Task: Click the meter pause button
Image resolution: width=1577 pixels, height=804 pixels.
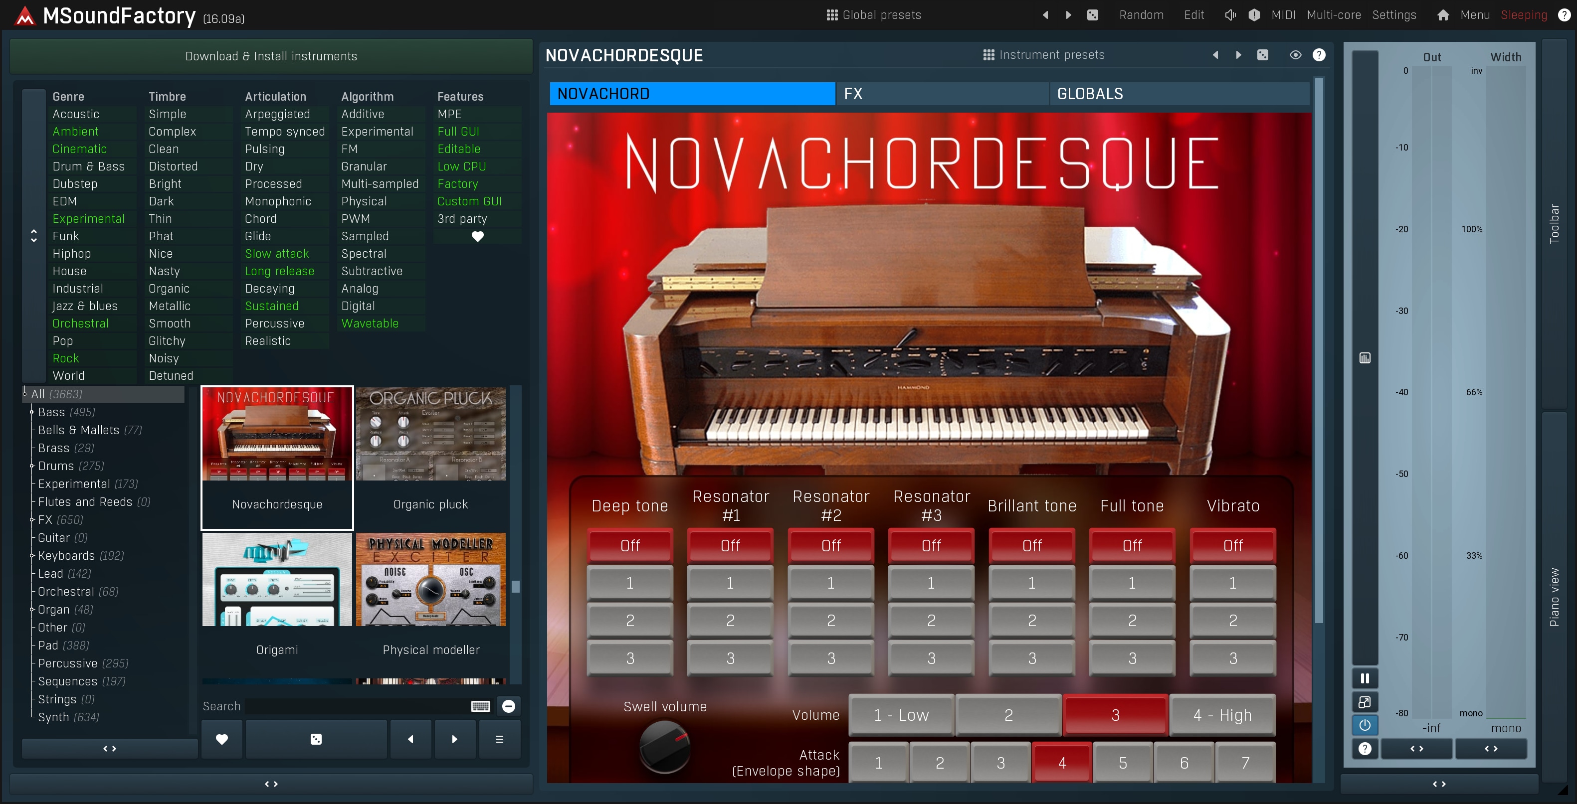Action: (x=1365, y=678)
